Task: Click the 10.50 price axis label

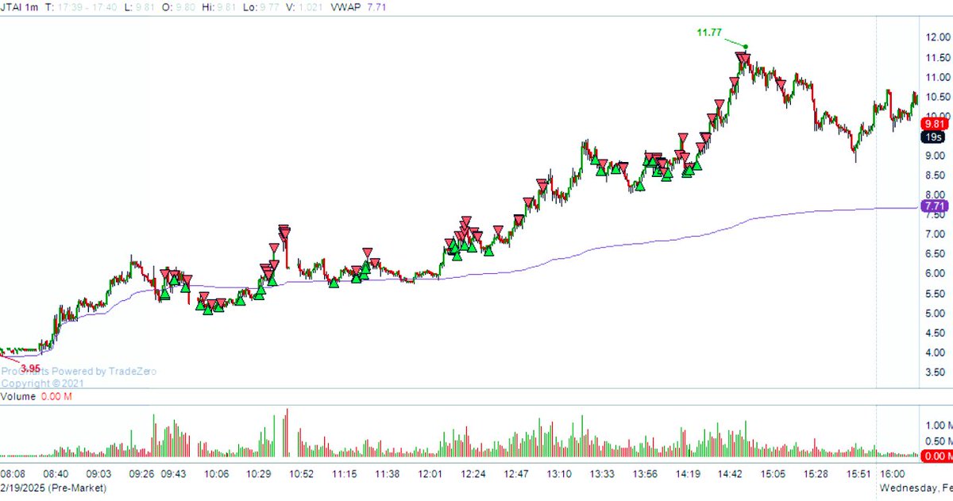Action: coord(938,97)
